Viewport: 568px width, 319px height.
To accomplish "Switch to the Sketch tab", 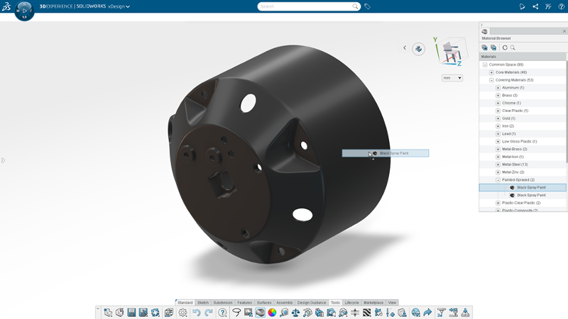I will (203, 303).
